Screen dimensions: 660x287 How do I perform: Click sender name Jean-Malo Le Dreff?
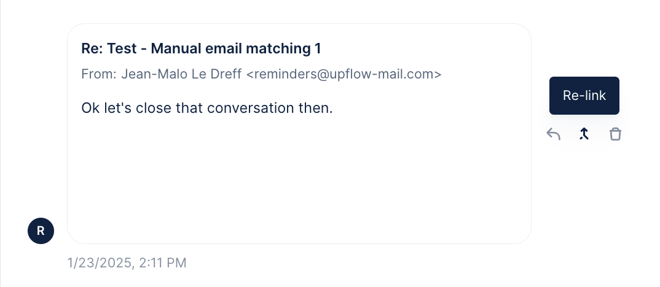tap(181, 74)
